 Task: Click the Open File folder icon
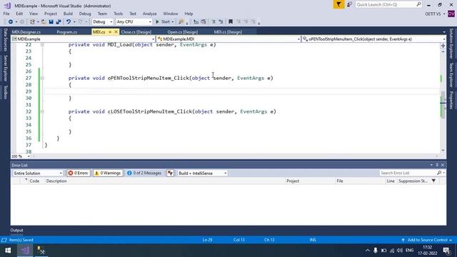[44, 22]
